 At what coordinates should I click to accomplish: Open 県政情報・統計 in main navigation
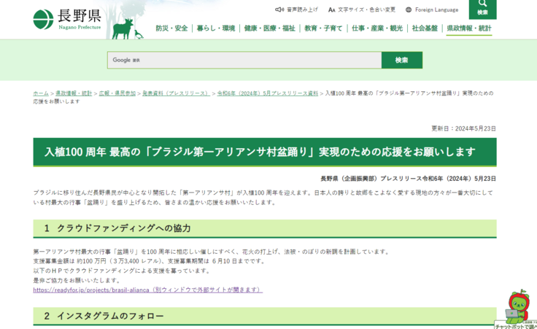tap(468, 28)
